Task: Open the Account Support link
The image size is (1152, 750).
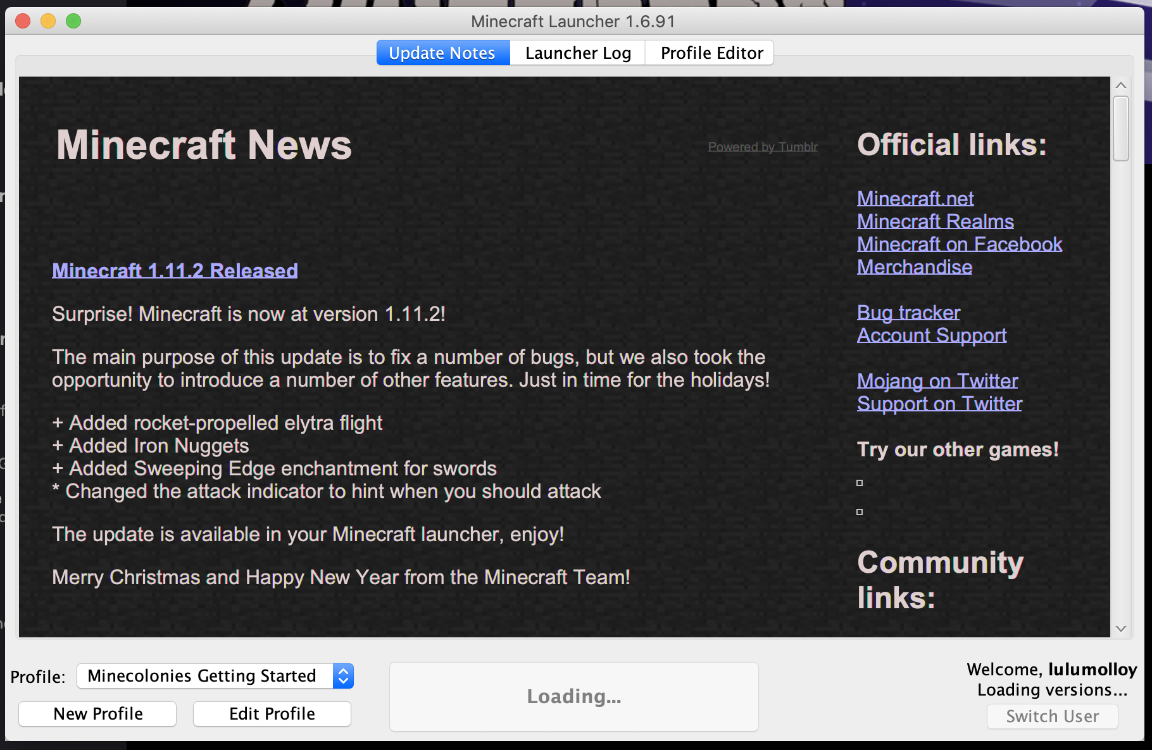Action: 932,335
